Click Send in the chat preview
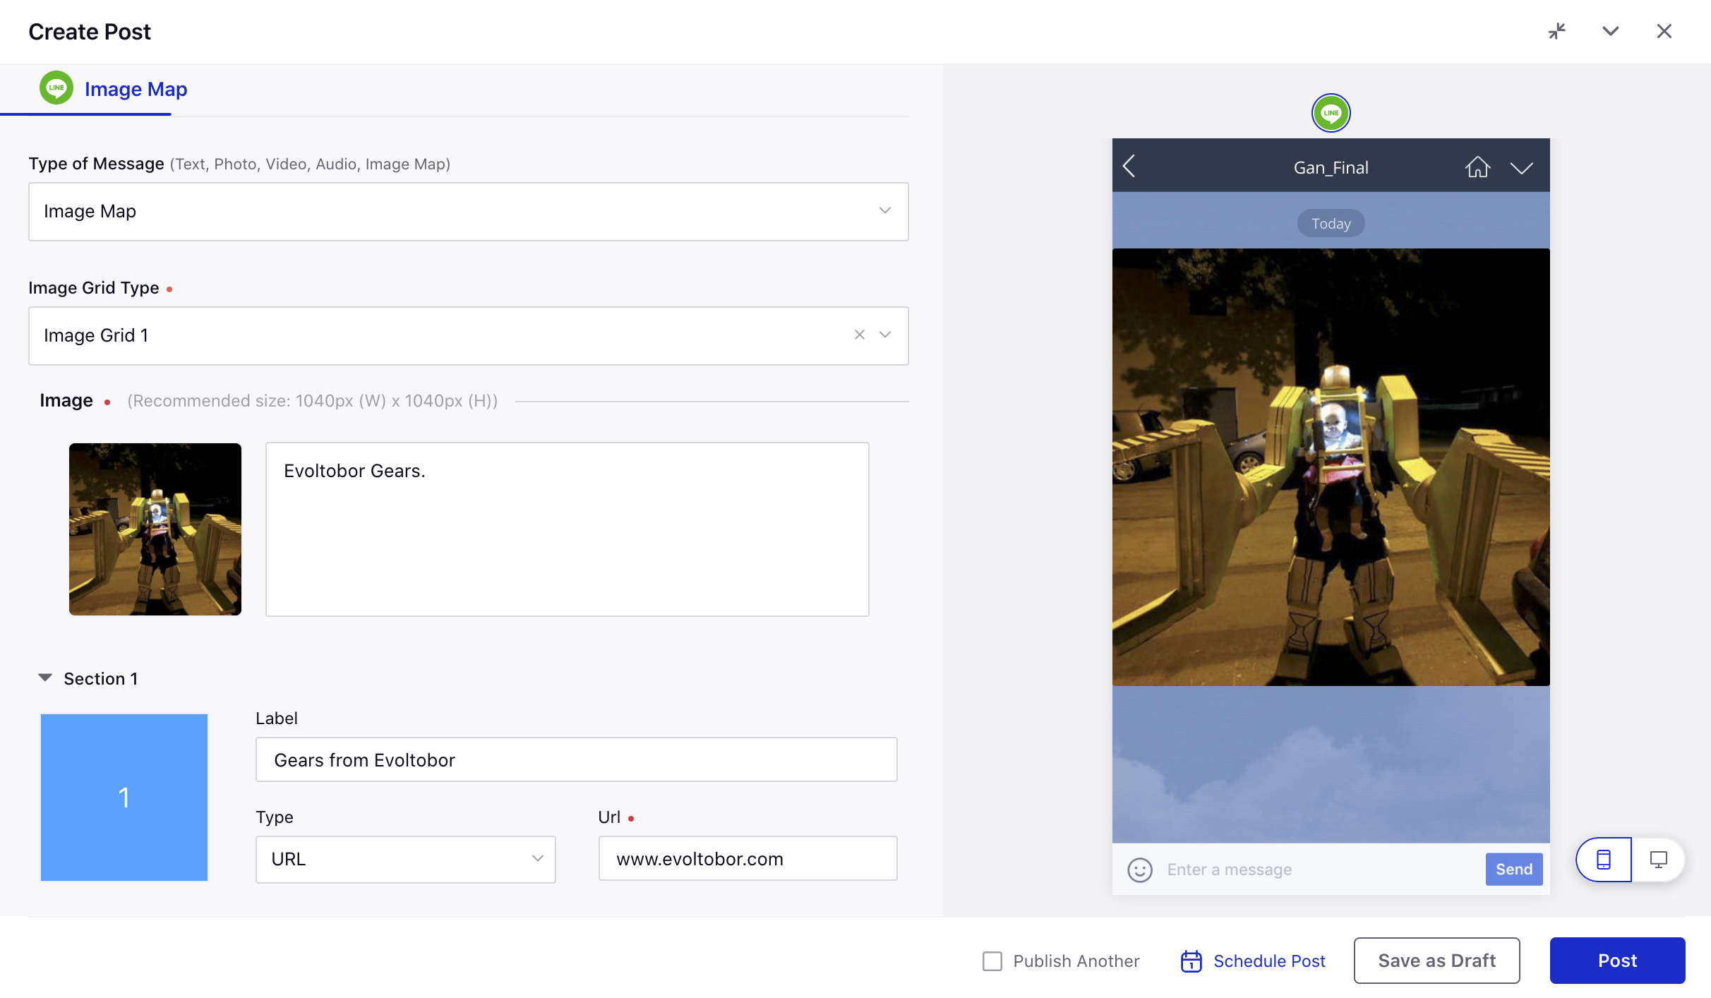Screen dimensions: 1711x998 pos(1514,870)
